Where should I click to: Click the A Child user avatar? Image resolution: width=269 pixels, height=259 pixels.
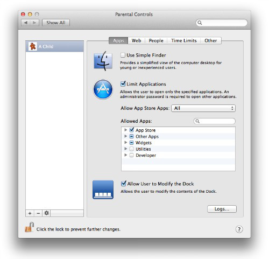click(x=33, y=46)
